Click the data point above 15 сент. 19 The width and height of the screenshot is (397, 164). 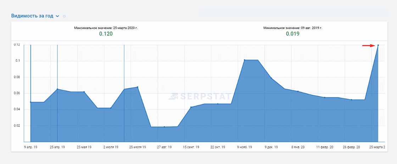tap(191, 107)
